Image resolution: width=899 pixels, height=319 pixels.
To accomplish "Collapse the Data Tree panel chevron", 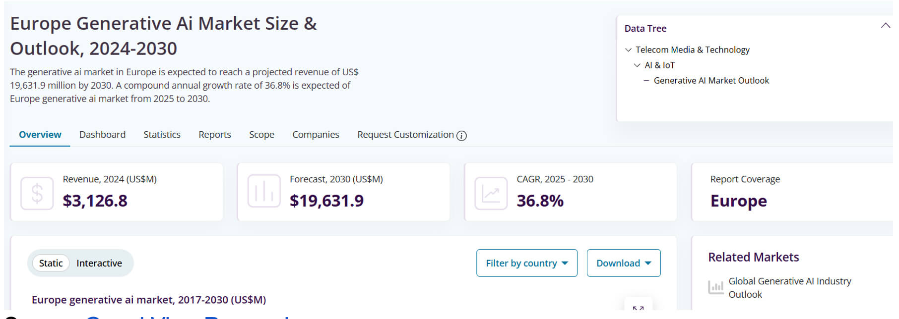I will (885, 26).
